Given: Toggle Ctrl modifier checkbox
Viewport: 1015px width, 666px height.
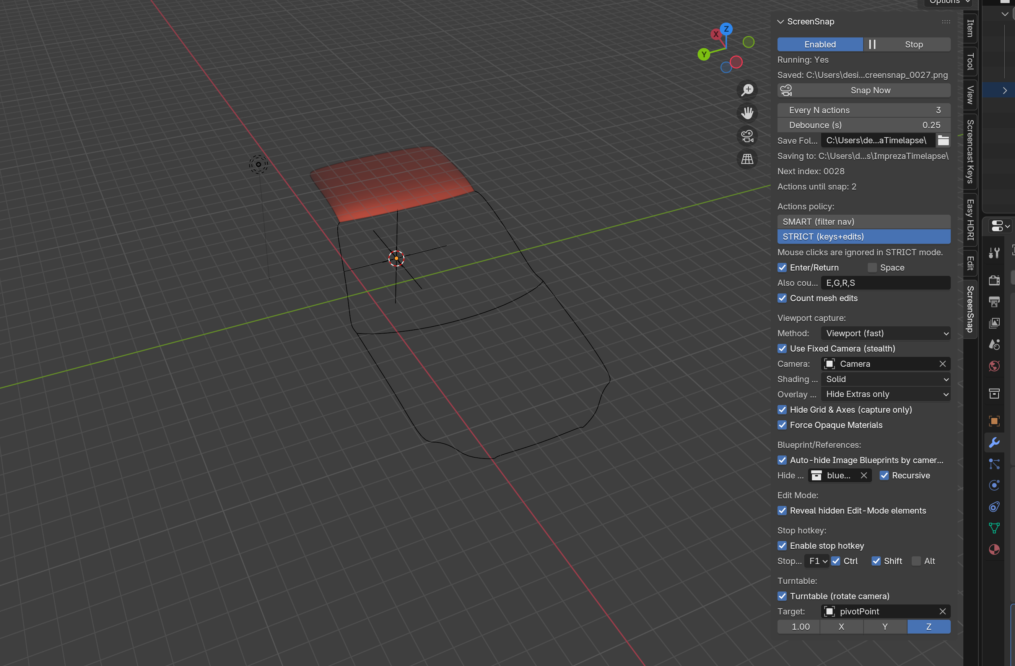Looking at the screenshot, I should point(836,561).
